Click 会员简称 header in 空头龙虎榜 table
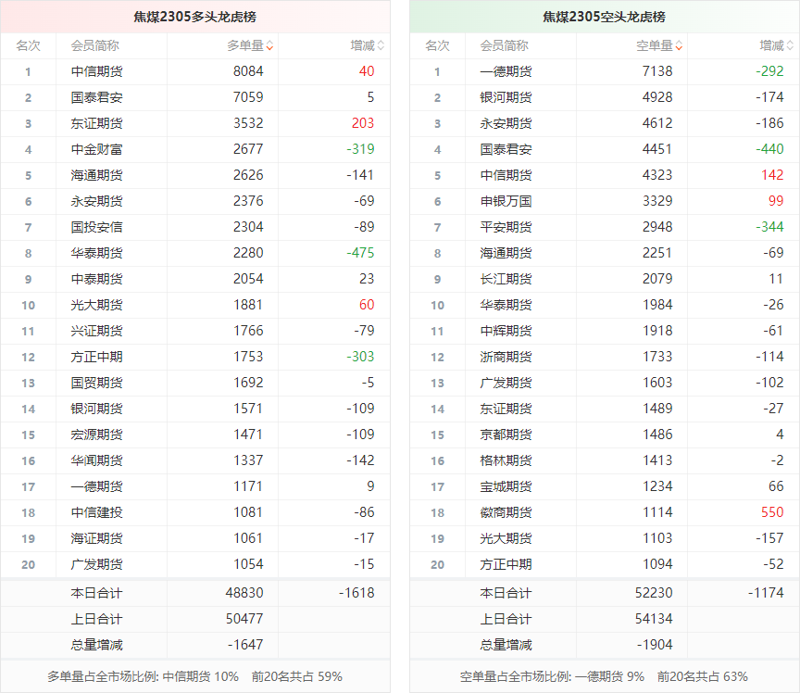800x693 pixels. pos(505,45)
